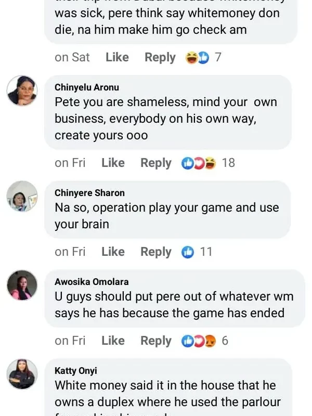Open Katty Onyi's profile picture
This screenshot has width=312, height=416.
[x=22, y=374]
